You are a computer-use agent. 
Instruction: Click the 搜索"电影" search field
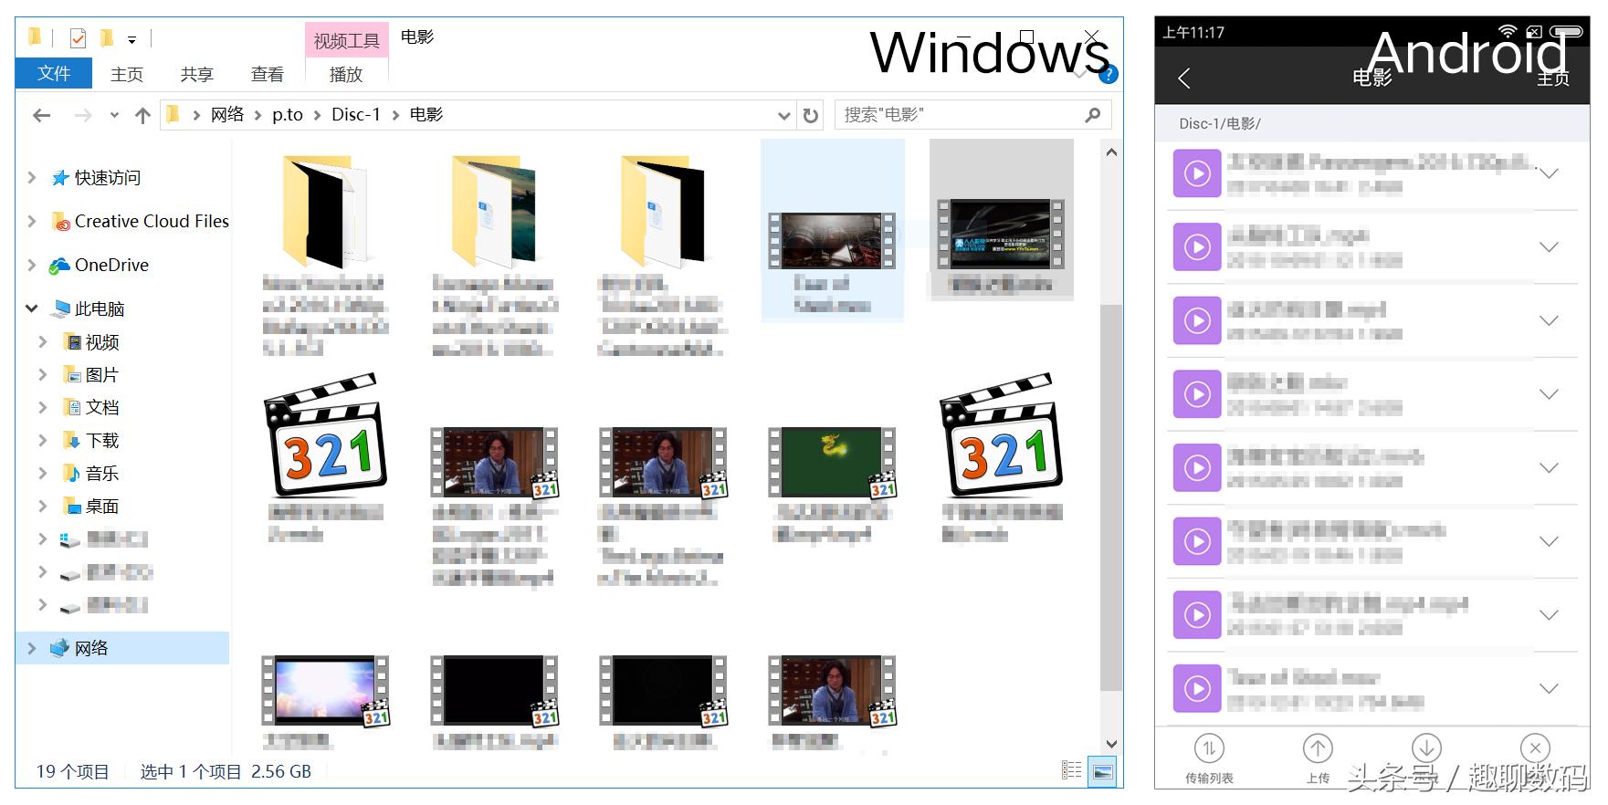coord(959,115)
